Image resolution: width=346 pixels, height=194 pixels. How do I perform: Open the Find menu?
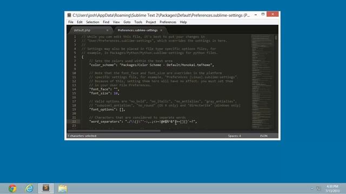tap(106, 22)
